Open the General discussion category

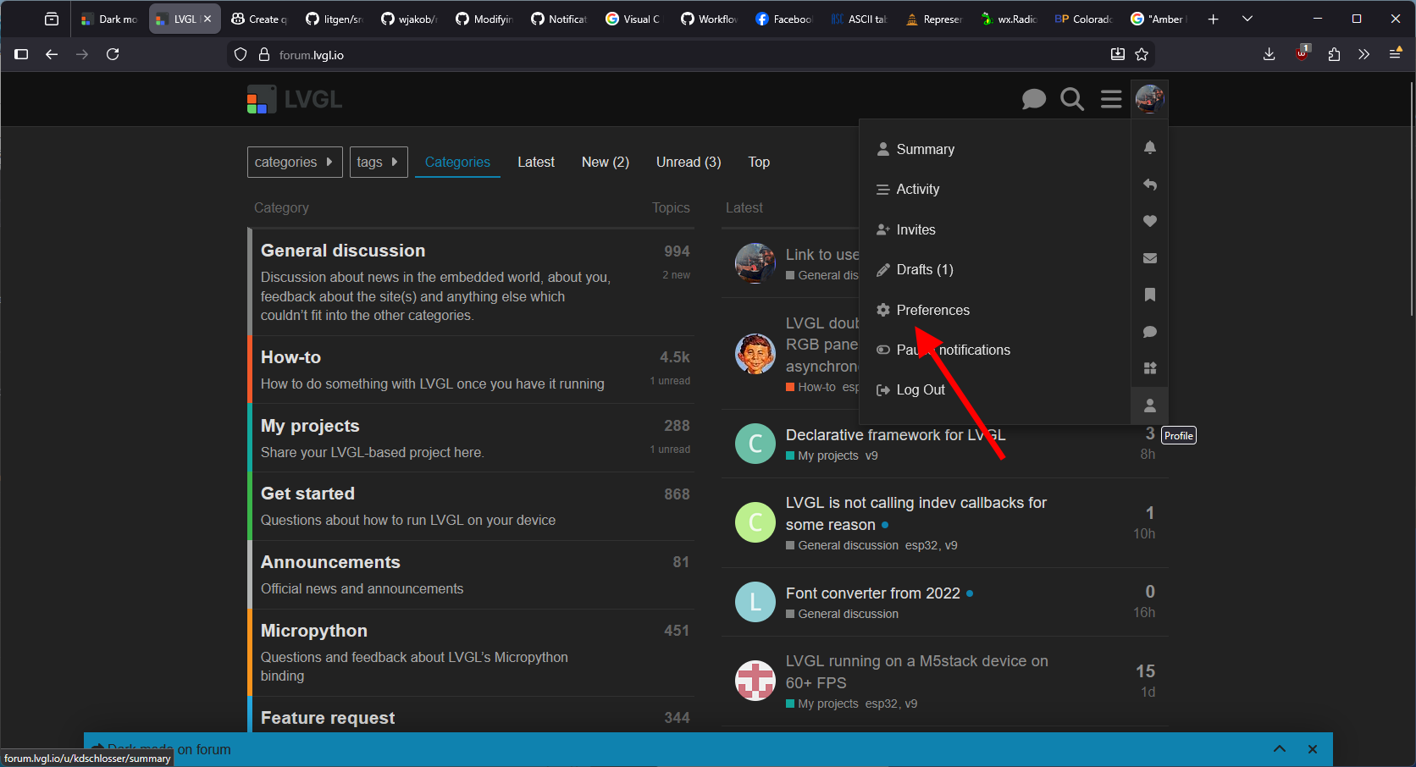pyautogui.click(x=343, y=251)
